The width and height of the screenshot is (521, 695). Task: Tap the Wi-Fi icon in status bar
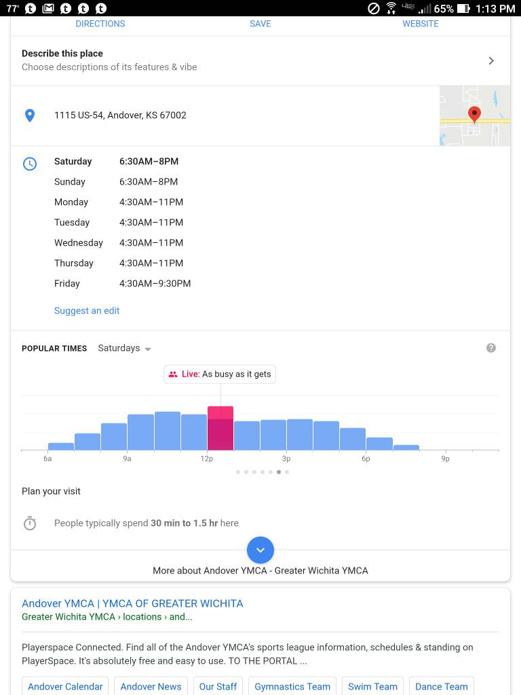tap(391, 9)
